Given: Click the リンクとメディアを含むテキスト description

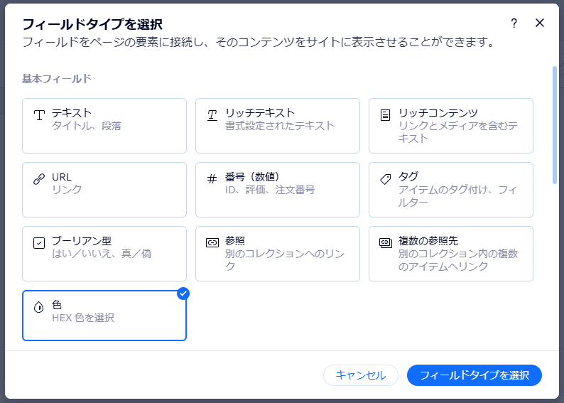Looking at the screenshot, I should [x=458, y=131].
